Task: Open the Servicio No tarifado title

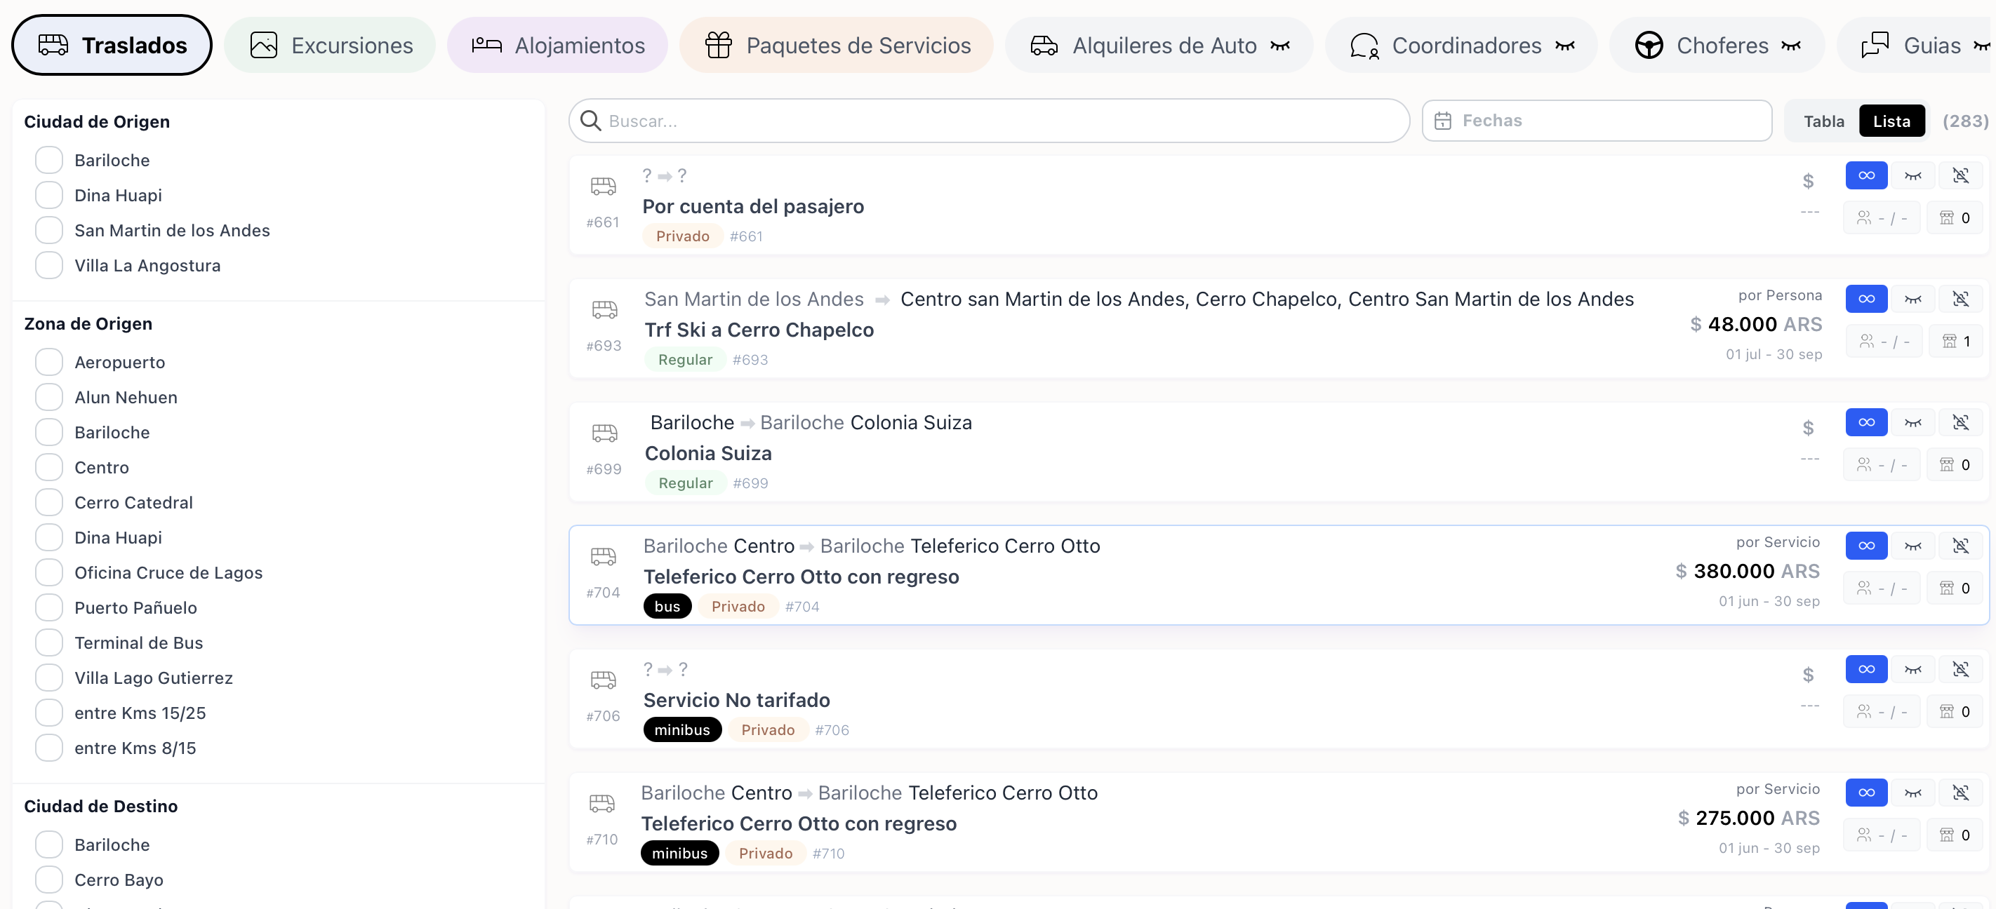Action: pyautogui.click(x=736, y=700)
